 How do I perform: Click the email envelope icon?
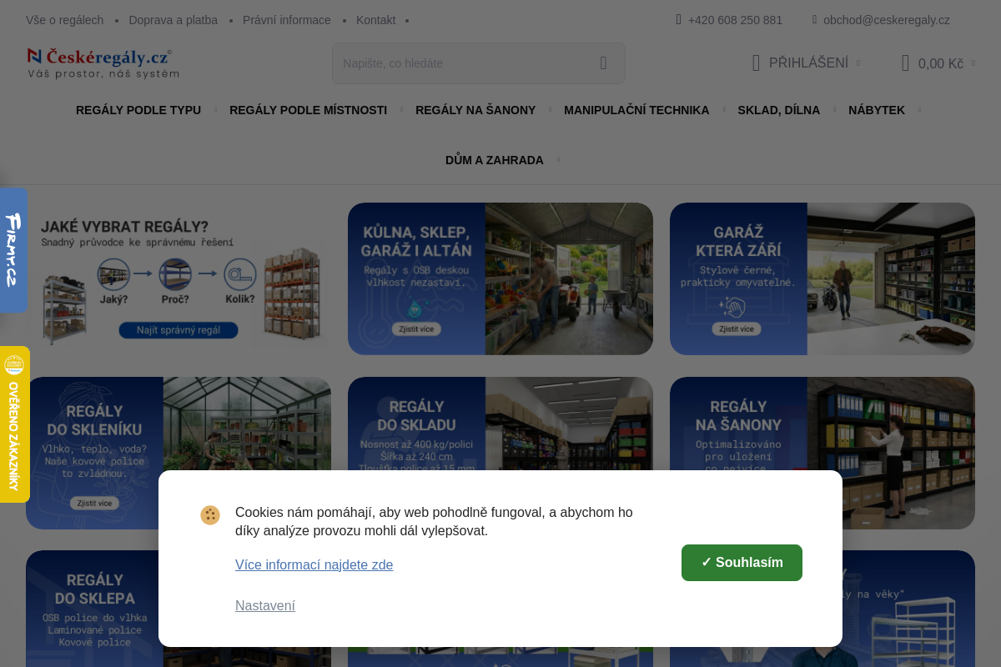[814, 19]
